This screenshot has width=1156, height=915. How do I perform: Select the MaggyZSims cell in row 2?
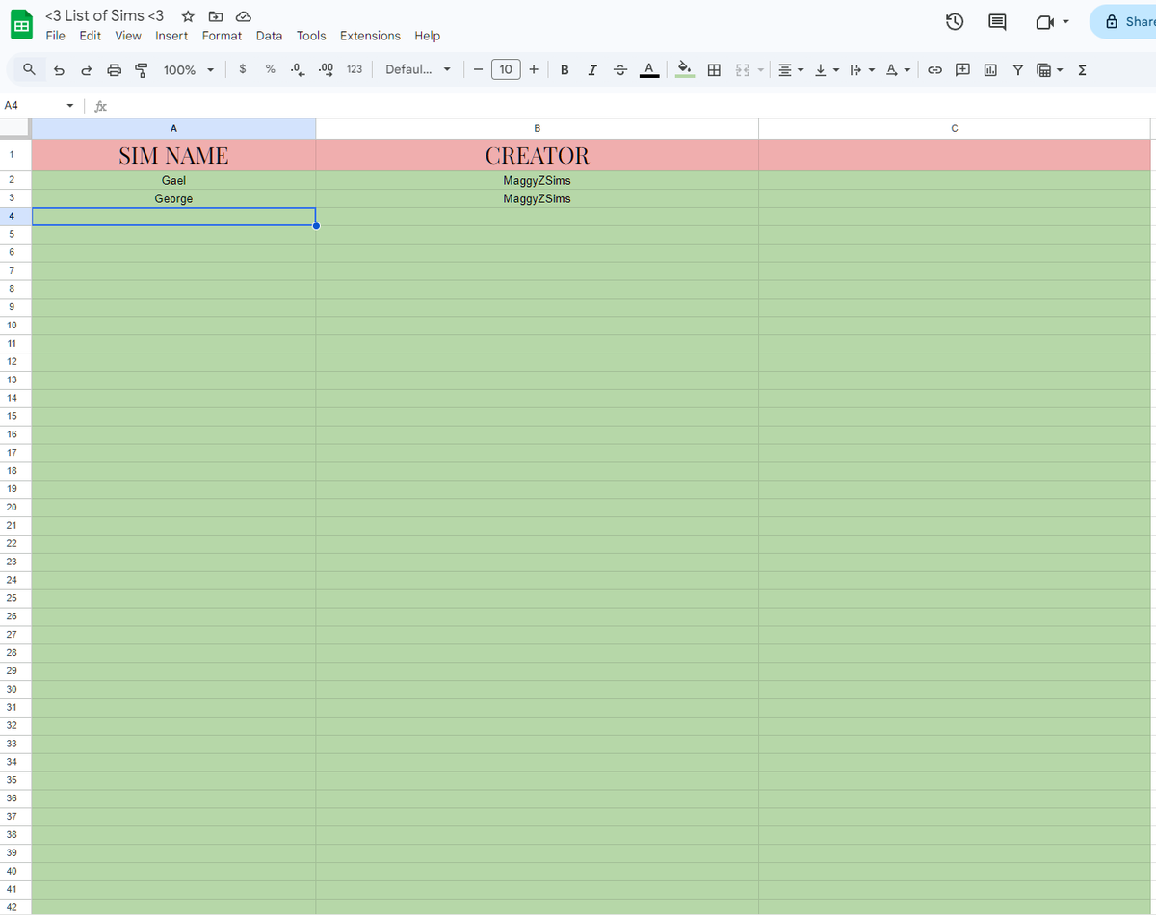pos(537,180)
